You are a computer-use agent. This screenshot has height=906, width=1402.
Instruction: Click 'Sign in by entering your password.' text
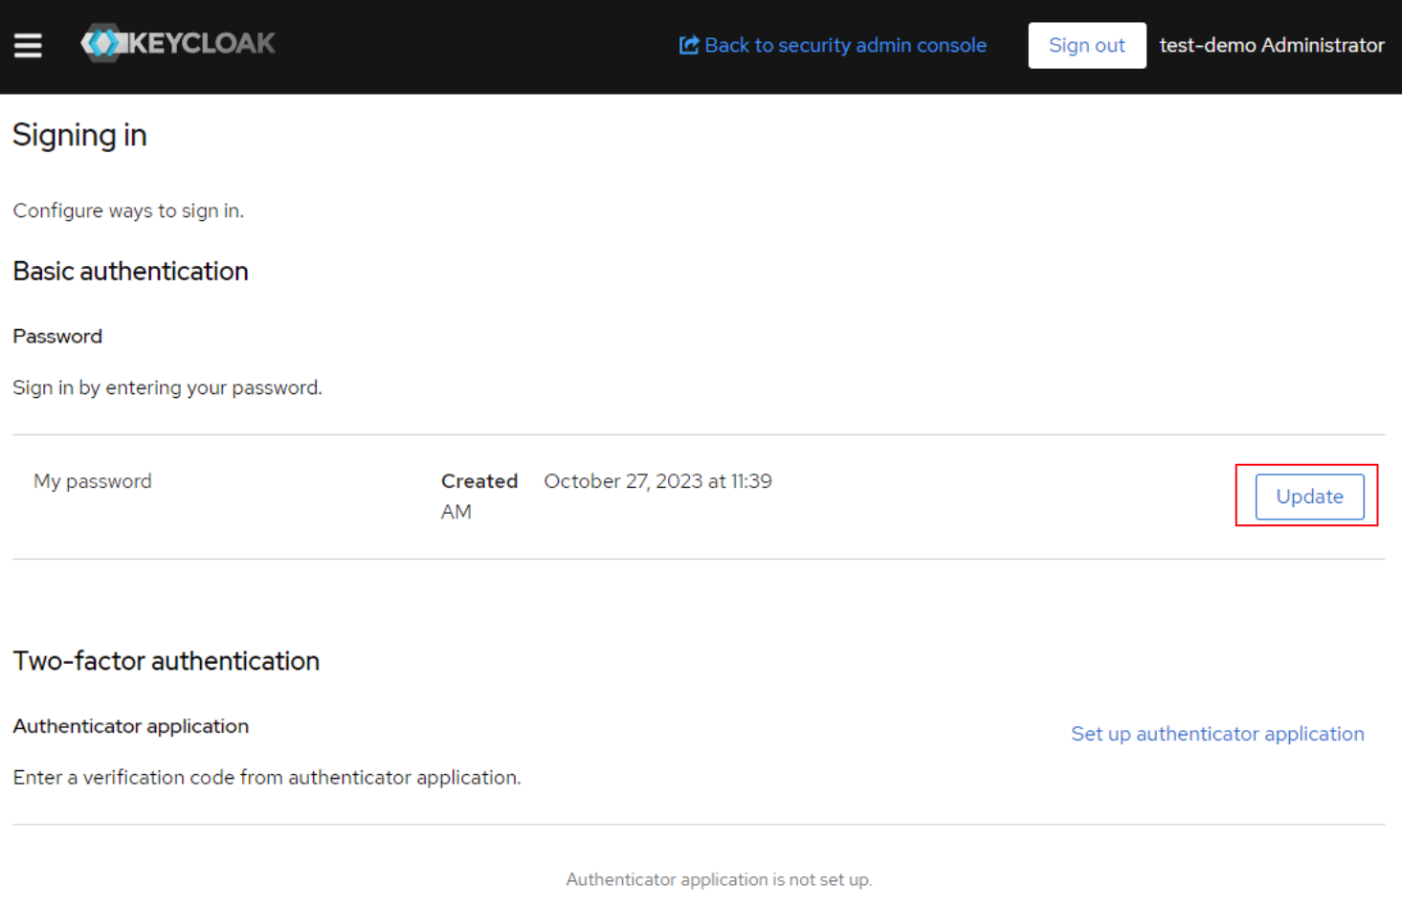tap(167, 387)
